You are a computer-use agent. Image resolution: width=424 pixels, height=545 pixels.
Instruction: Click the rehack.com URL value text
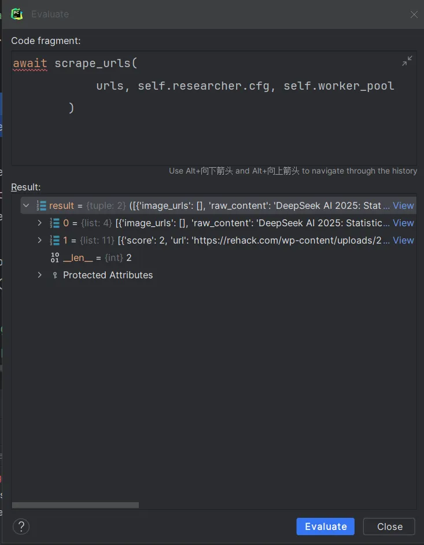(287, 241)
